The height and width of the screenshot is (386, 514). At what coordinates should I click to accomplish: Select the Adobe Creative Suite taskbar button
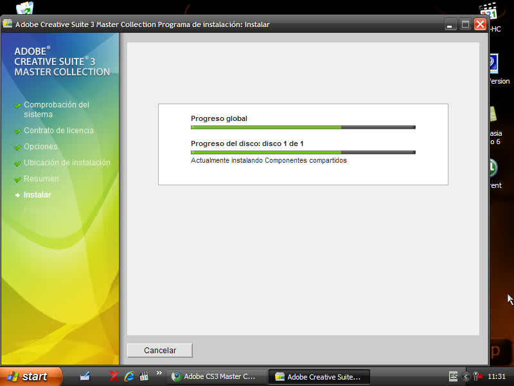coord(319,376)
